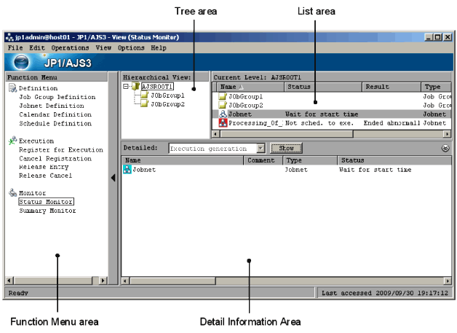Click the Monitor category icon

[12, 192]
